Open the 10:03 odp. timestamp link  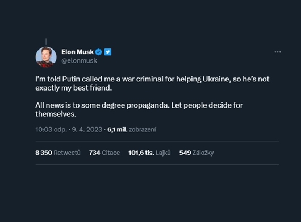point(51,129)
